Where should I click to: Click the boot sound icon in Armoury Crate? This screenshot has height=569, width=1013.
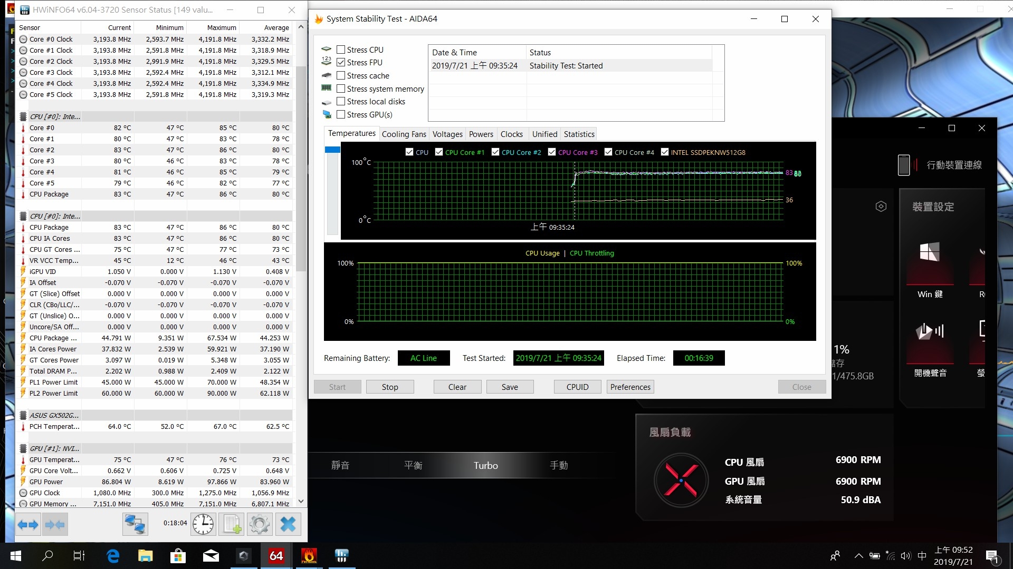pos(930,331)
